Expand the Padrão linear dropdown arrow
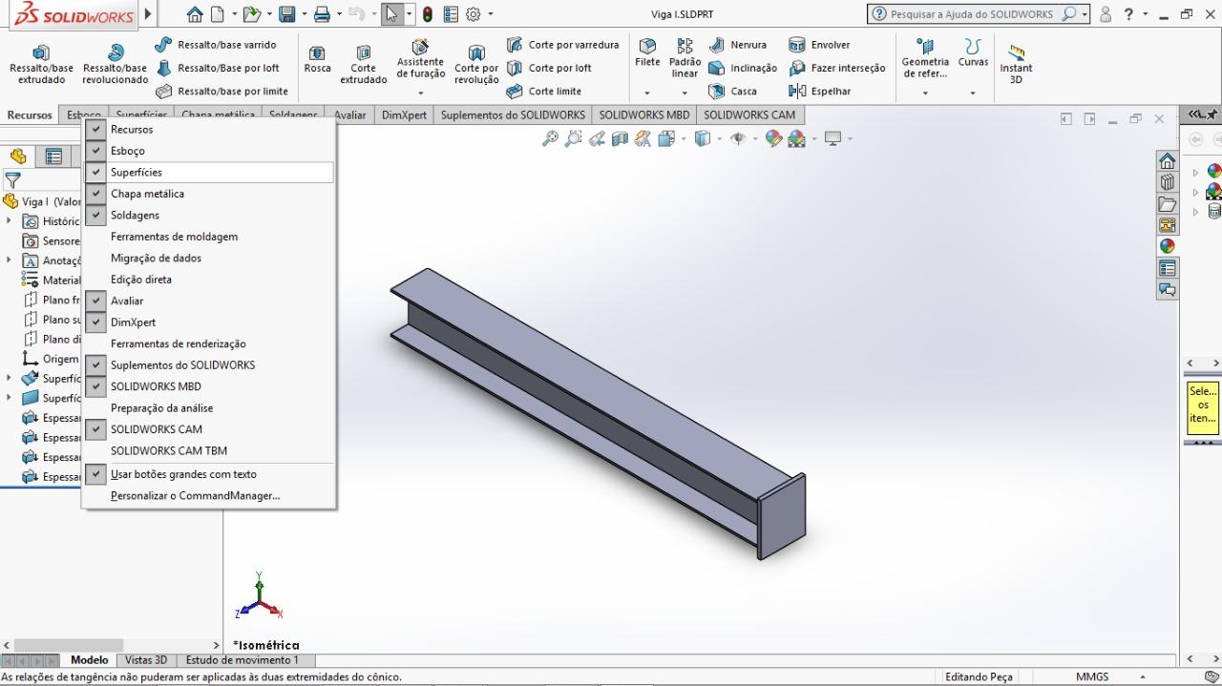The image size is (1222, 686). (685, 94)
